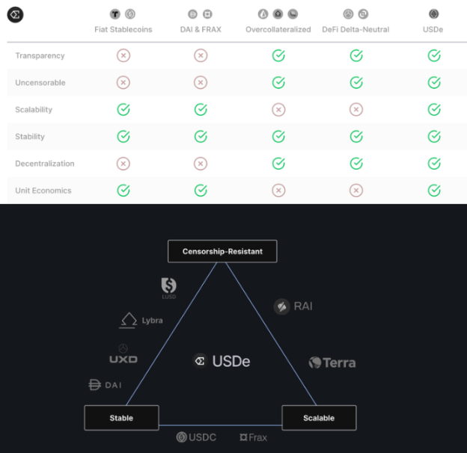The width and height of the screenshot is (467, 453).
Task: Click Decentralization cross under DAI & FRAX
Action: tap(201, 164)
